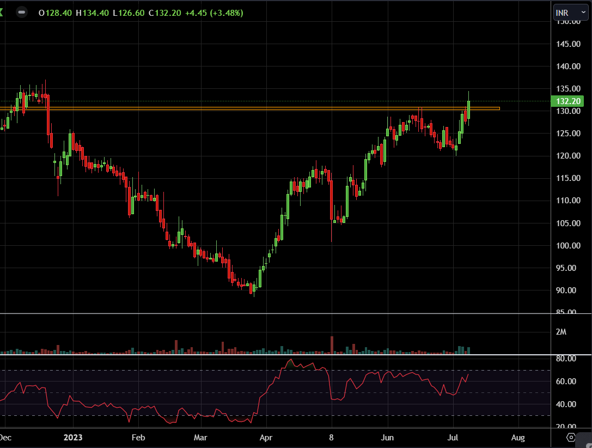Click the high value "134.40" in the legend
The height and width of the screenshot is (448, 592).
coord(95,13)
